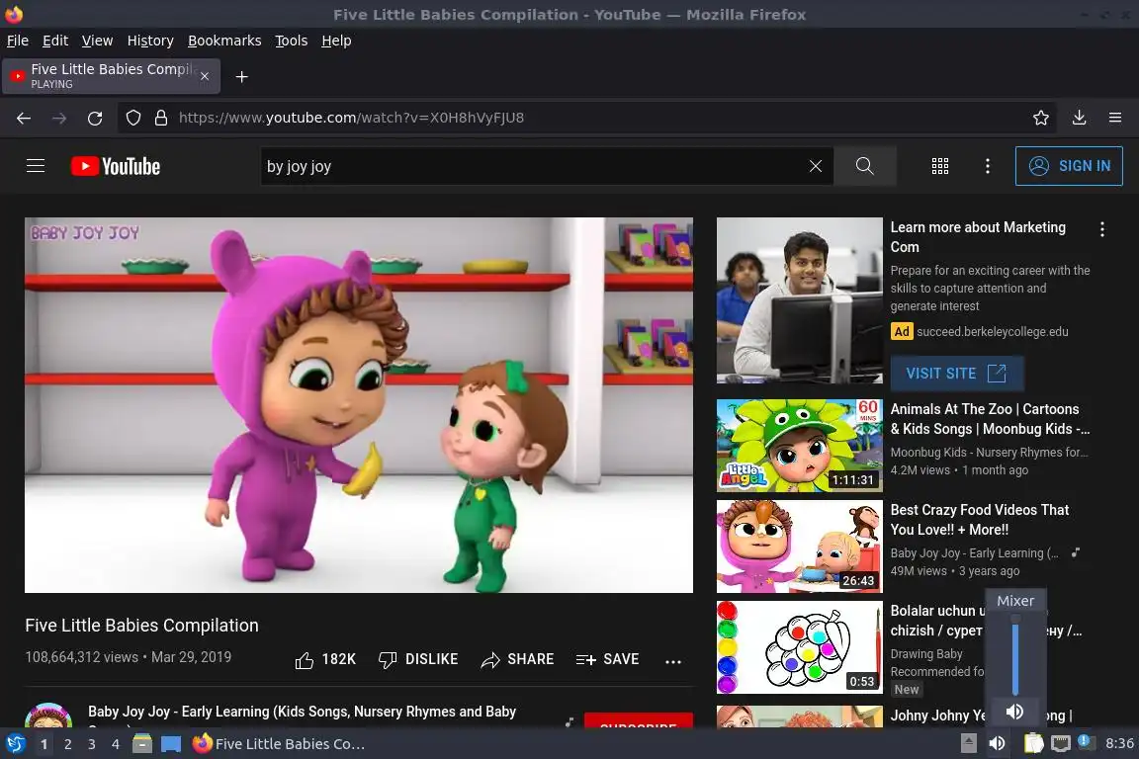The height and width of the screenshot is (759, 1139).
Task: Switch to workspace 2
Action: coord(67,744)
